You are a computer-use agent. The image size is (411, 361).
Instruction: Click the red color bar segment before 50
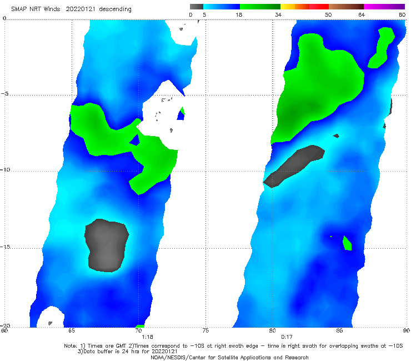pos(319,7)
